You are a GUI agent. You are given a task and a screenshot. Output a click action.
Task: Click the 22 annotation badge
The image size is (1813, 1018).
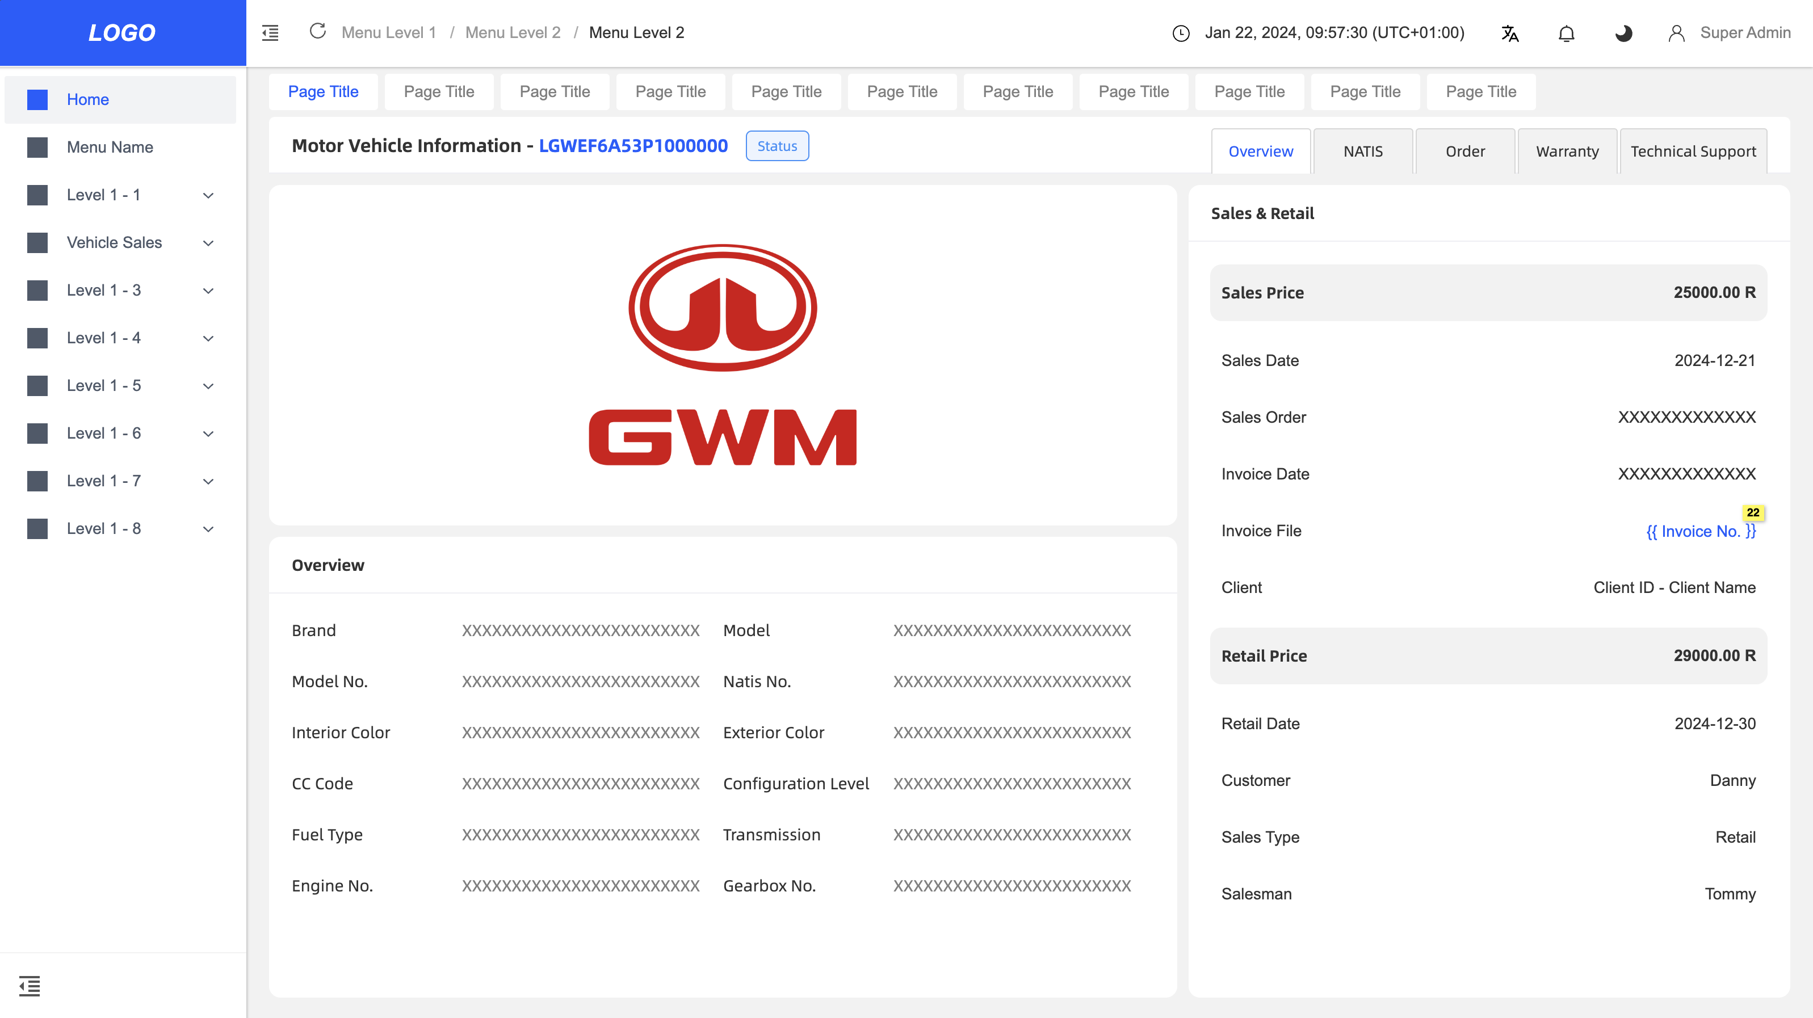click(1752, 513)
